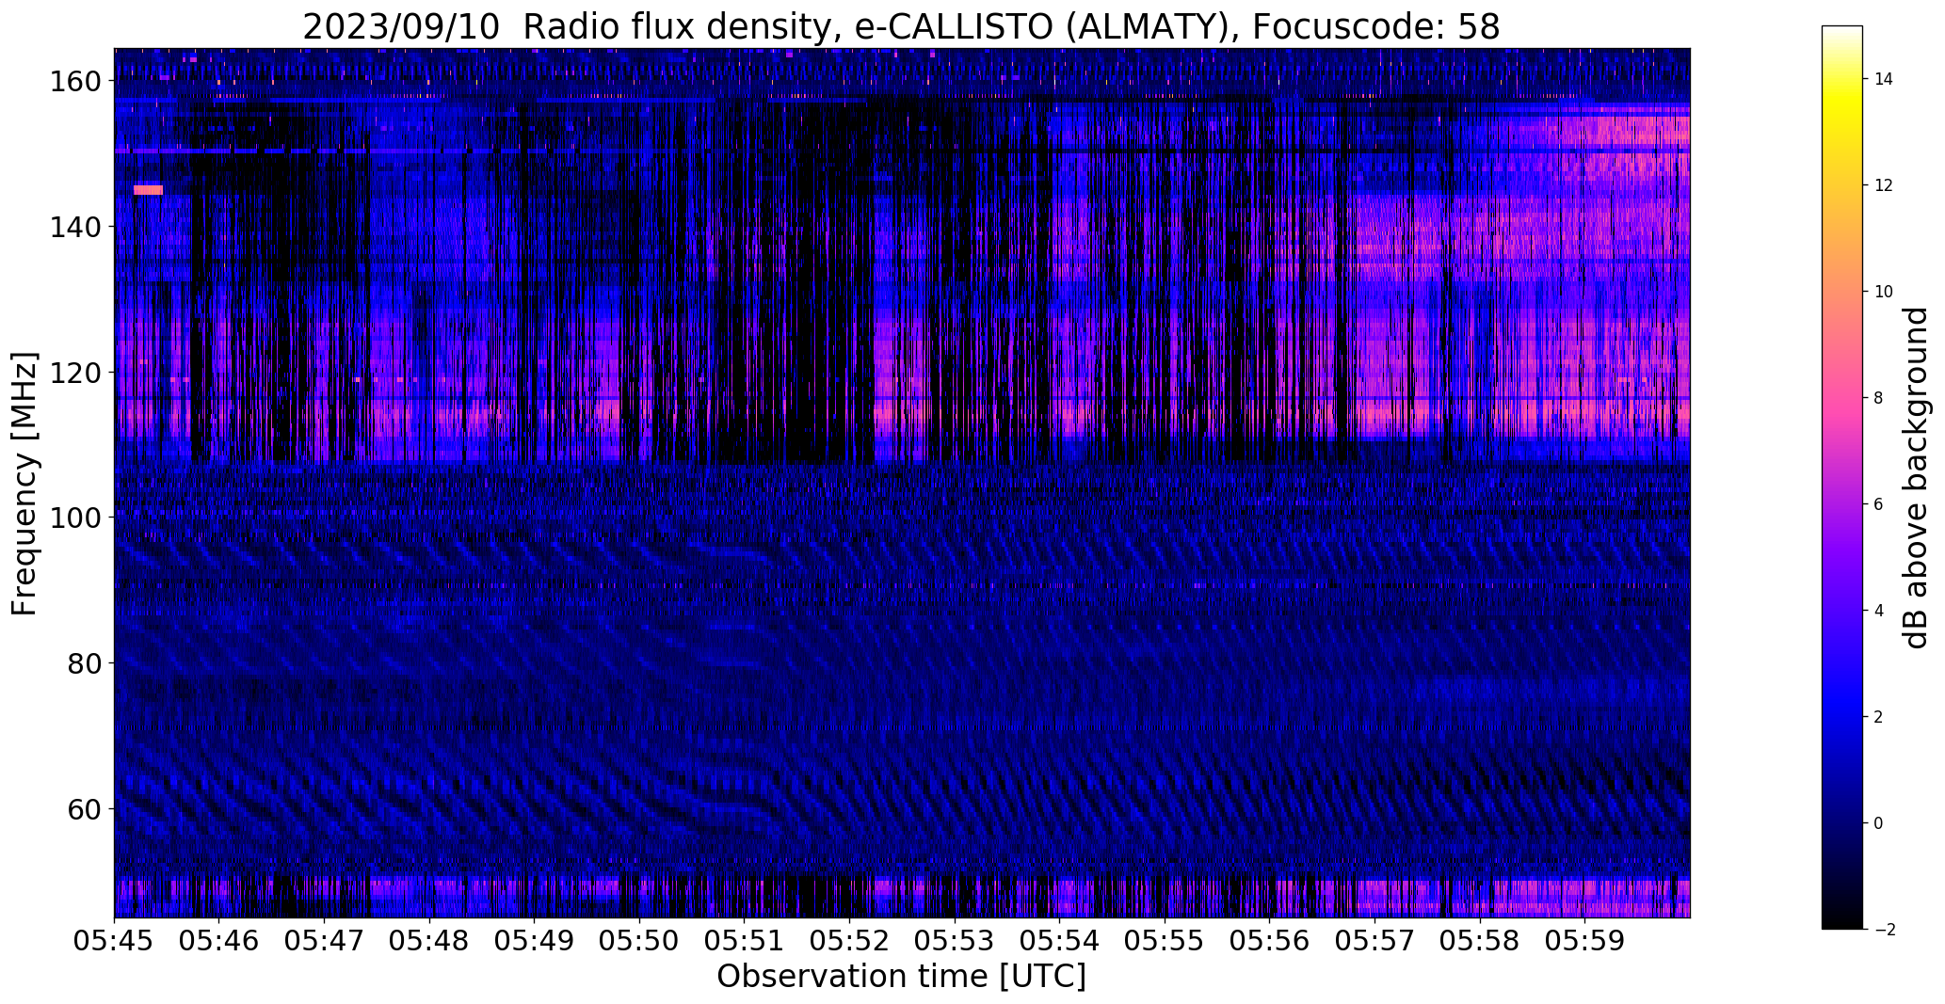Click the colorbar tick label 4
The image size is (1945, 1004).
(1879, 611)
